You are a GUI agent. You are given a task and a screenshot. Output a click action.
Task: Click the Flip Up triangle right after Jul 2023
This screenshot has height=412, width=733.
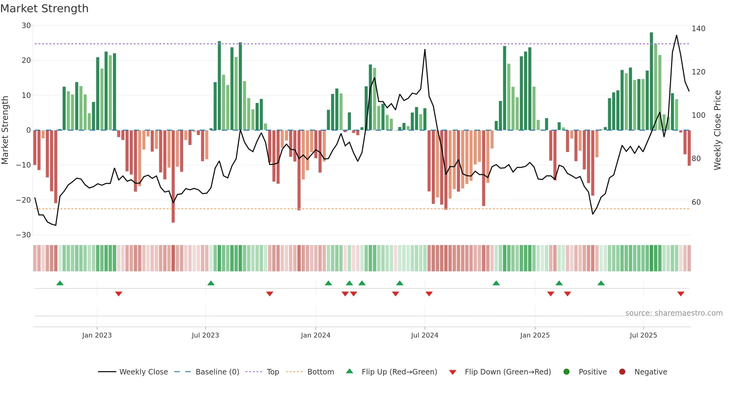click(x=211, y=283)
